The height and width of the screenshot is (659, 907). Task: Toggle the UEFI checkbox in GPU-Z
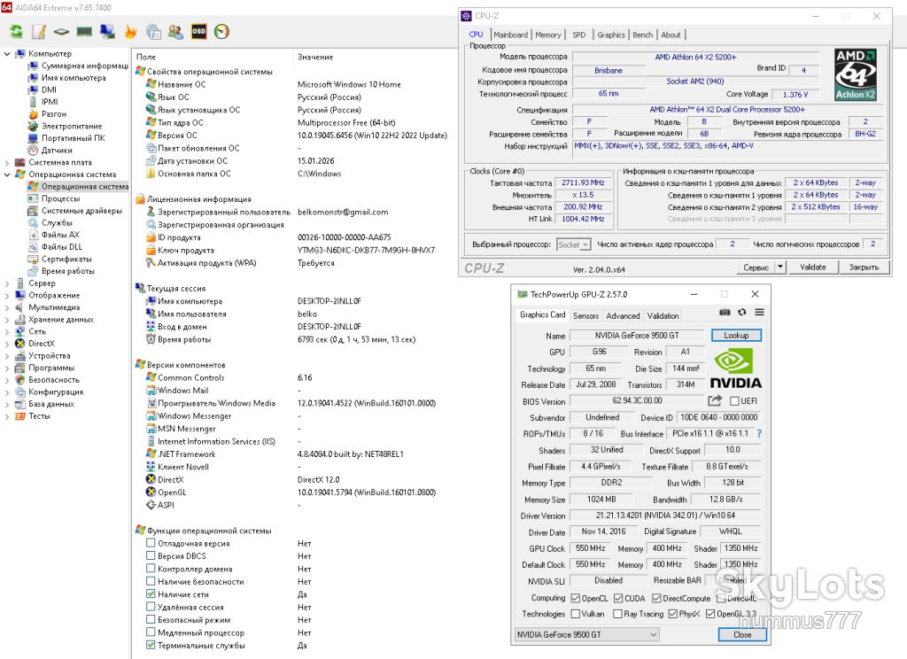pyautogui.click(x=734, y=401)
